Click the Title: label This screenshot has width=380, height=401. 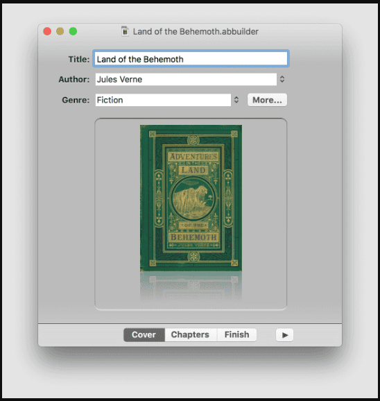[79, 59]
